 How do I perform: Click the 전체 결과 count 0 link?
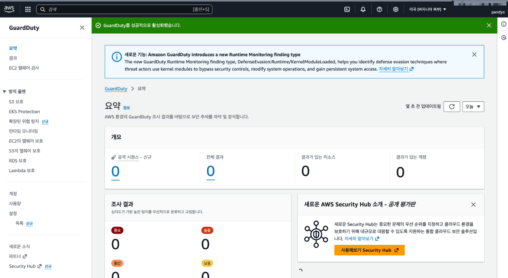[x=210, y=171]
